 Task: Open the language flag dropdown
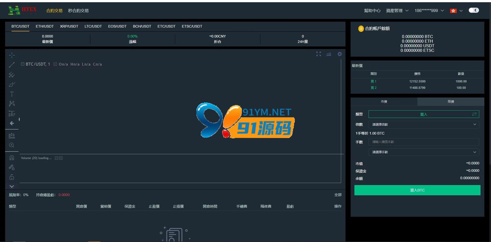pyautogui.click(x=456, y=11)
